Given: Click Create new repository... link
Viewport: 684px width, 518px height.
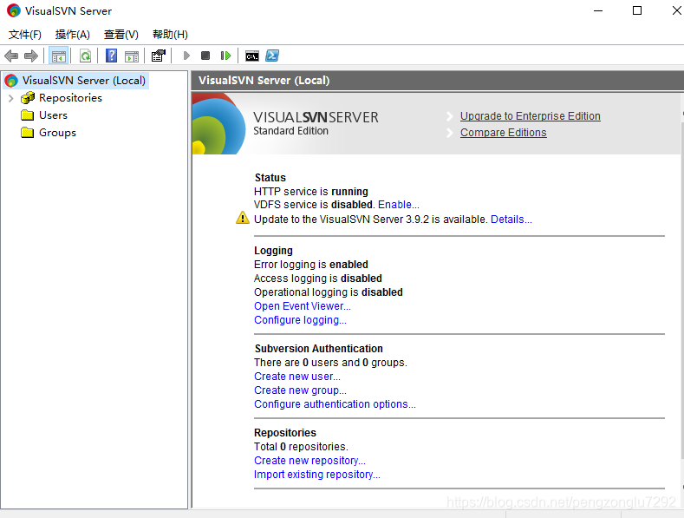Looking at the screenshot, I should click(309, 461).
